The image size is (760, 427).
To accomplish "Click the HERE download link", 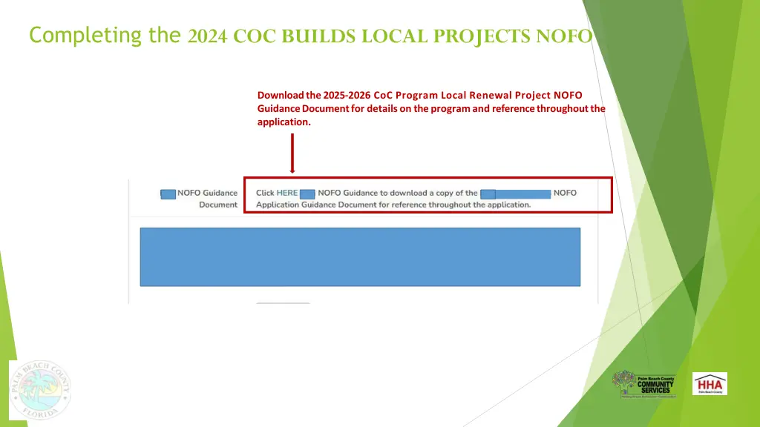I will point(287,193).
